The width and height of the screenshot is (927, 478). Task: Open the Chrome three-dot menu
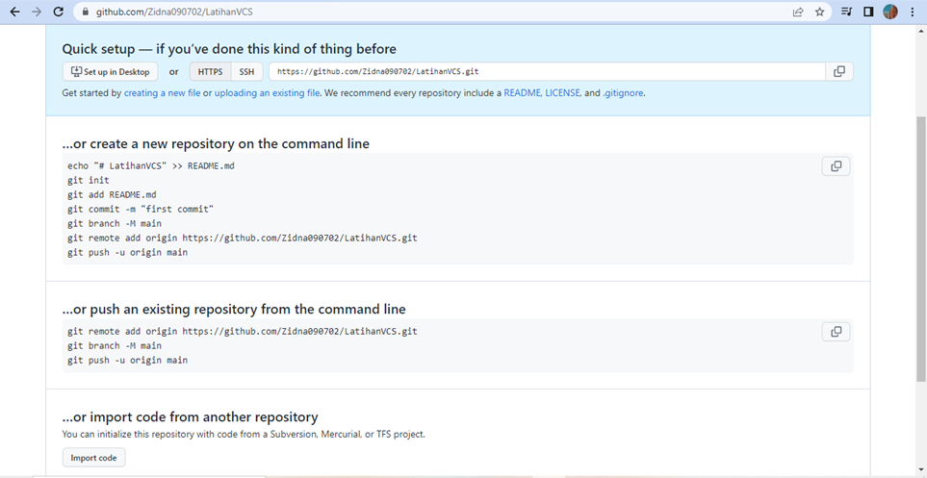[913, 12]
